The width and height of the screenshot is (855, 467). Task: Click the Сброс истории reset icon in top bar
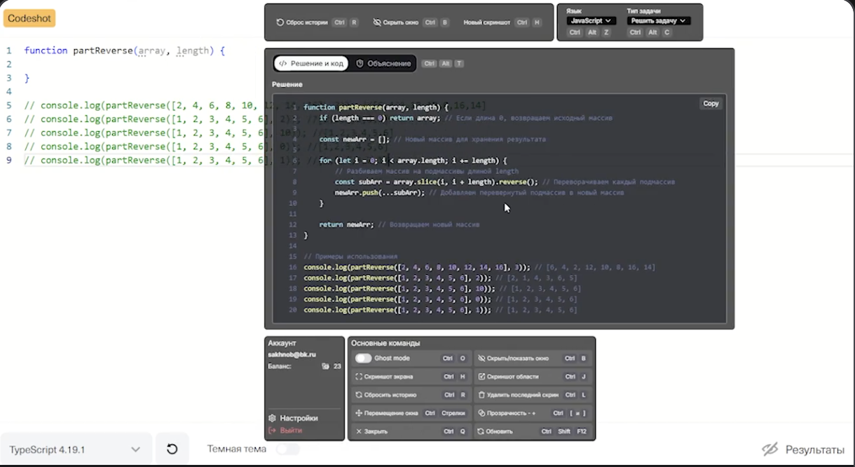280,22
